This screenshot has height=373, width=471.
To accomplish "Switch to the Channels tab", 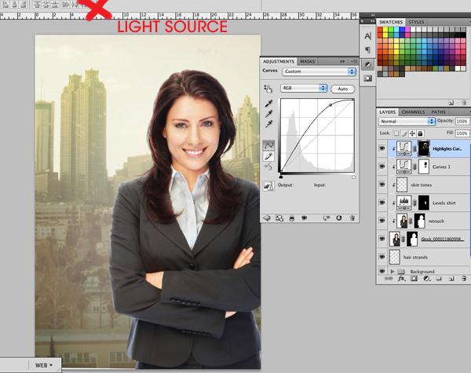I will point(413,112).
